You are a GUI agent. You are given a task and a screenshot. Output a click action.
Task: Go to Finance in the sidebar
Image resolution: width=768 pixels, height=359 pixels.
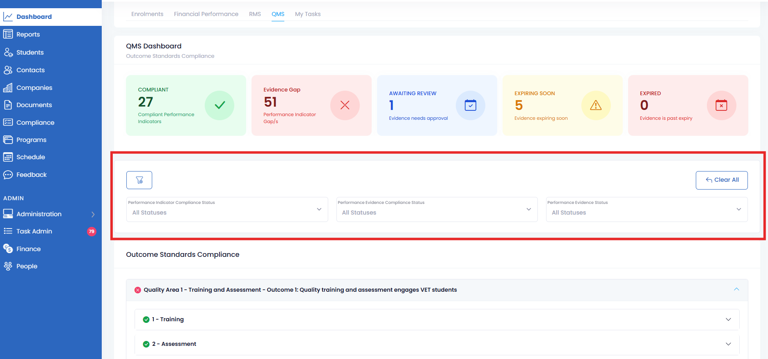[x=28, y=249]
